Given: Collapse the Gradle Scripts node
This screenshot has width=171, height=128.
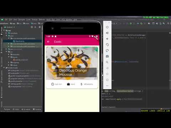Looking at the screenshot, I should tap(4, 68).
